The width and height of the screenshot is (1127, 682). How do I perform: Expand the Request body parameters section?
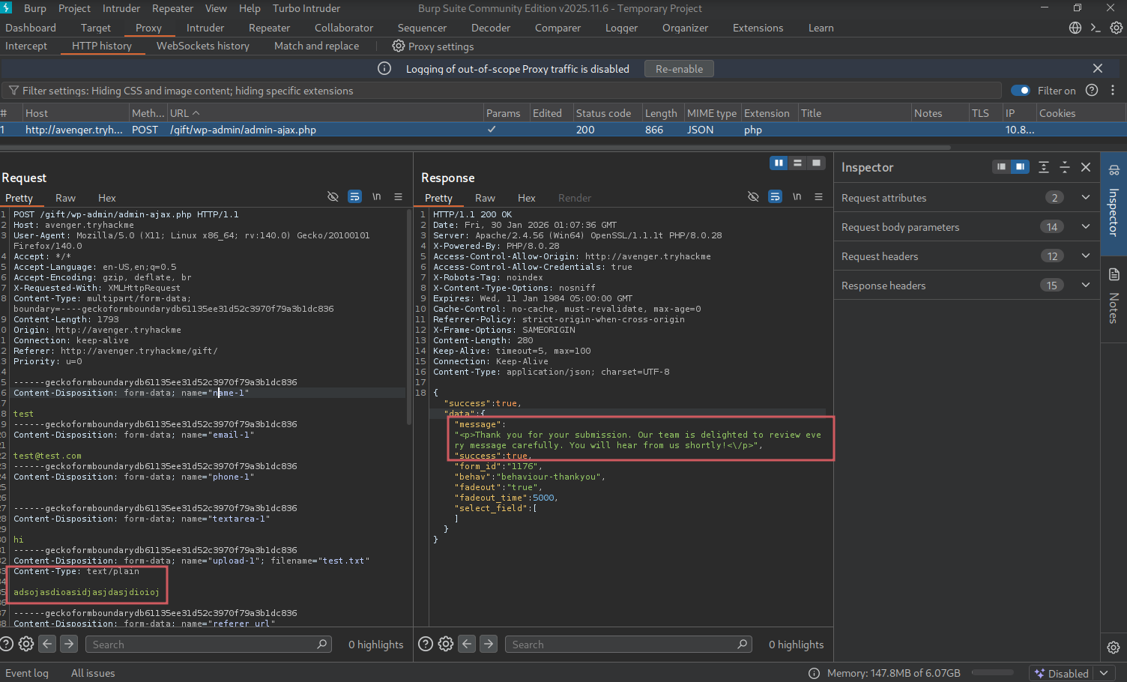coord(1085,227)
